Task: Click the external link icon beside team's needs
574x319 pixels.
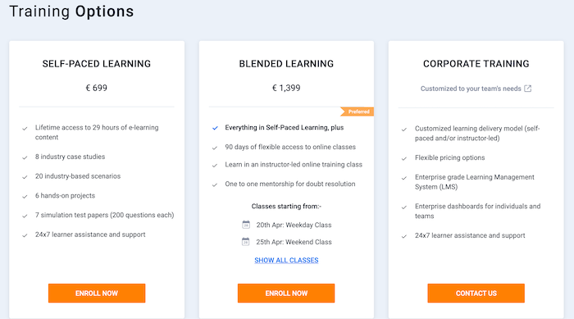Action: (527, 89)
